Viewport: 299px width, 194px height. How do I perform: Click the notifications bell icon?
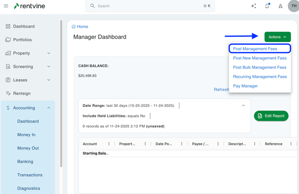coord(267,6)
